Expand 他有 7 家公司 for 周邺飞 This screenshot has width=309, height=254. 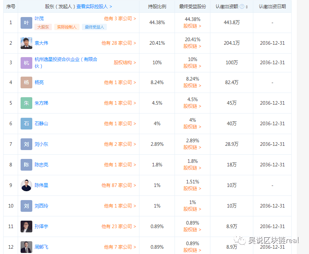point(120,247)
